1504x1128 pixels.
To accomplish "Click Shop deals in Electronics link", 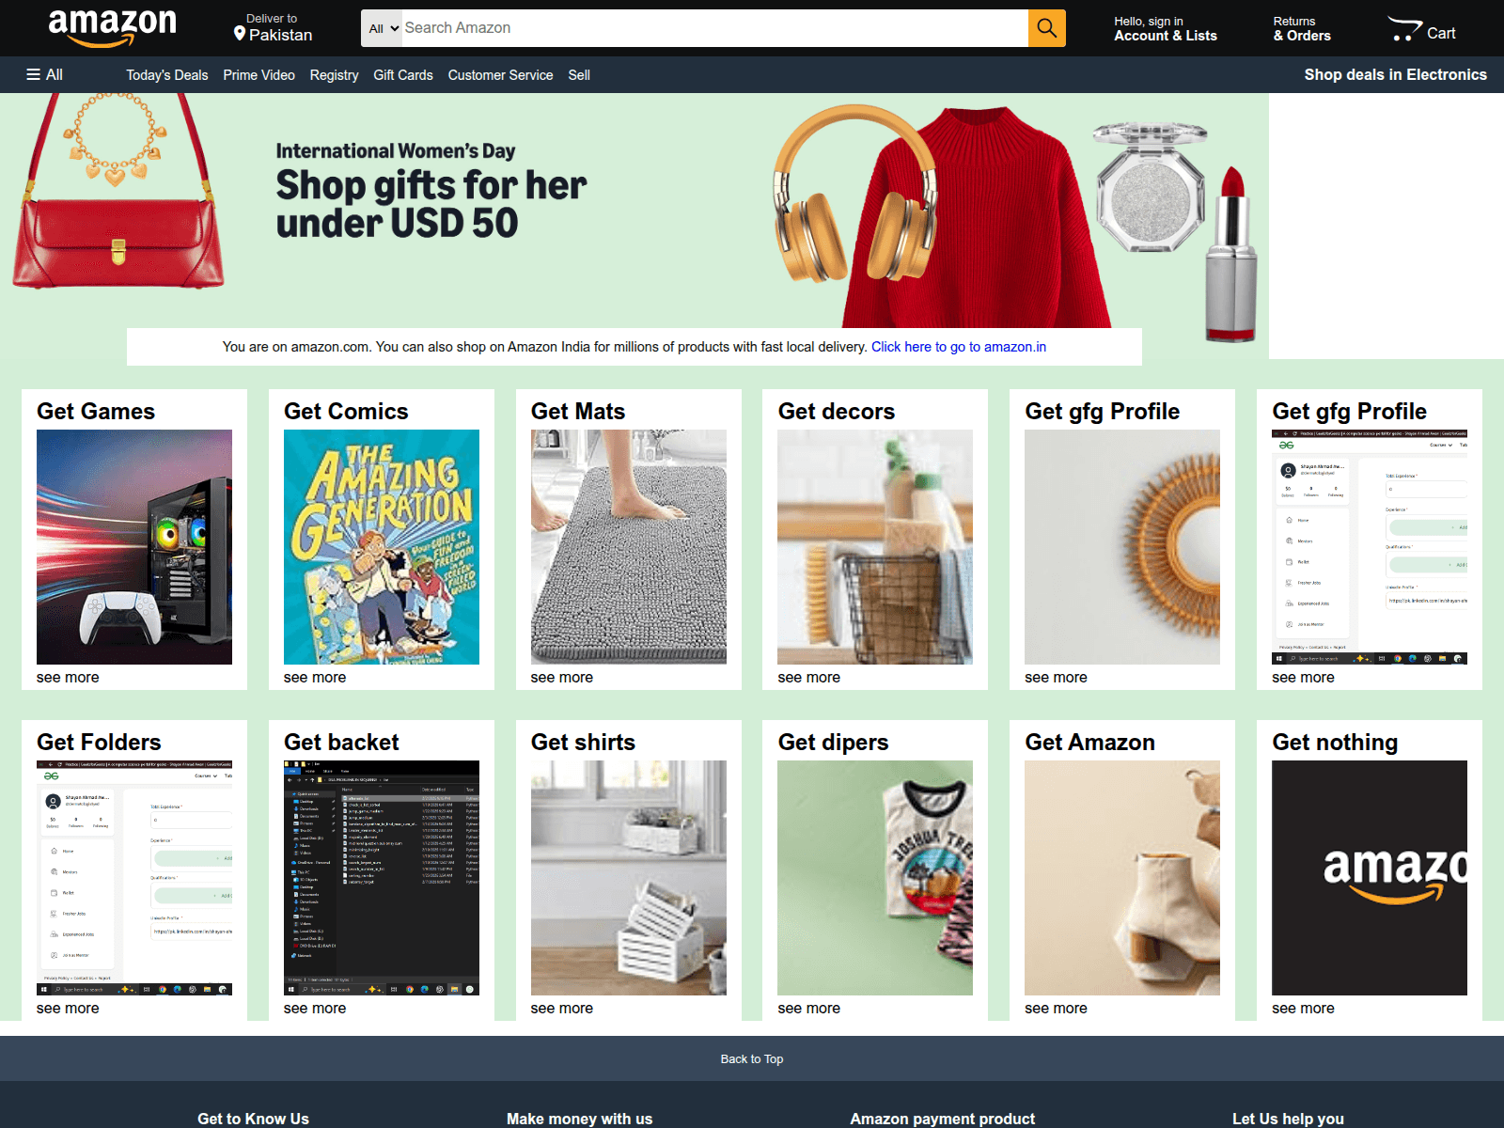I will [x=1395, y=74].
